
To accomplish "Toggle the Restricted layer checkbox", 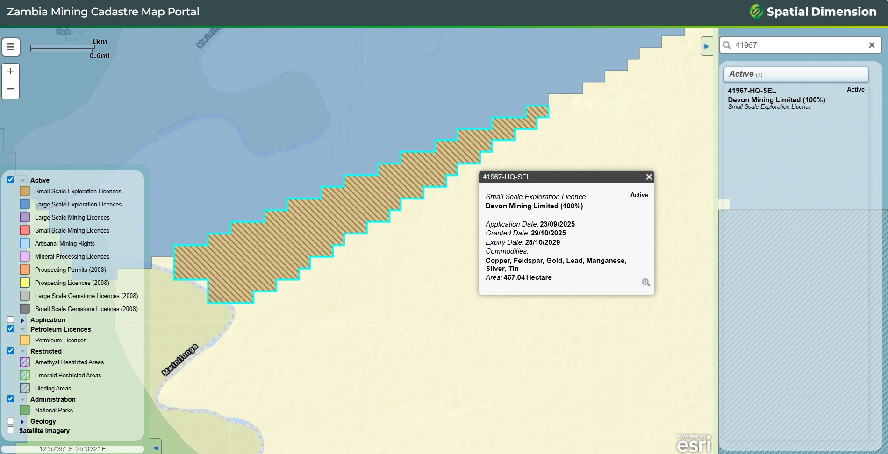I will (x=10, y=351).
